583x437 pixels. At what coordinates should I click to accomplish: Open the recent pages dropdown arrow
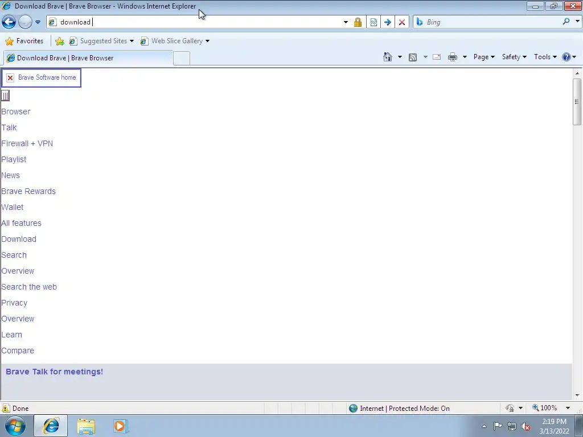38,22
